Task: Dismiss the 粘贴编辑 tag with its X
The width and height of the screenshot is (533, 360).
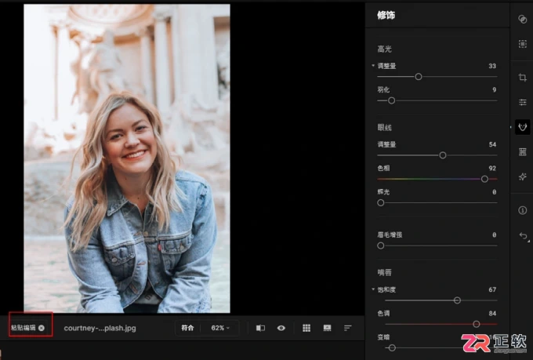Action: pyautogui.click(x=42, y=328)
